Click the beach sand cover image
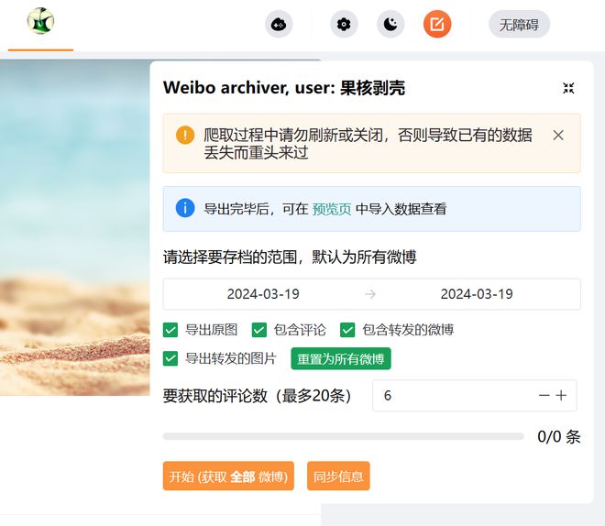This screenshot has width=605, height=526. coord(75,227)
